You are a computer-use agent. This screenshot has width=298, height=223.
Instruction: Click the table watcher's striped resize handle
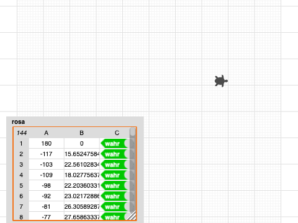click(x=132, y=216)
